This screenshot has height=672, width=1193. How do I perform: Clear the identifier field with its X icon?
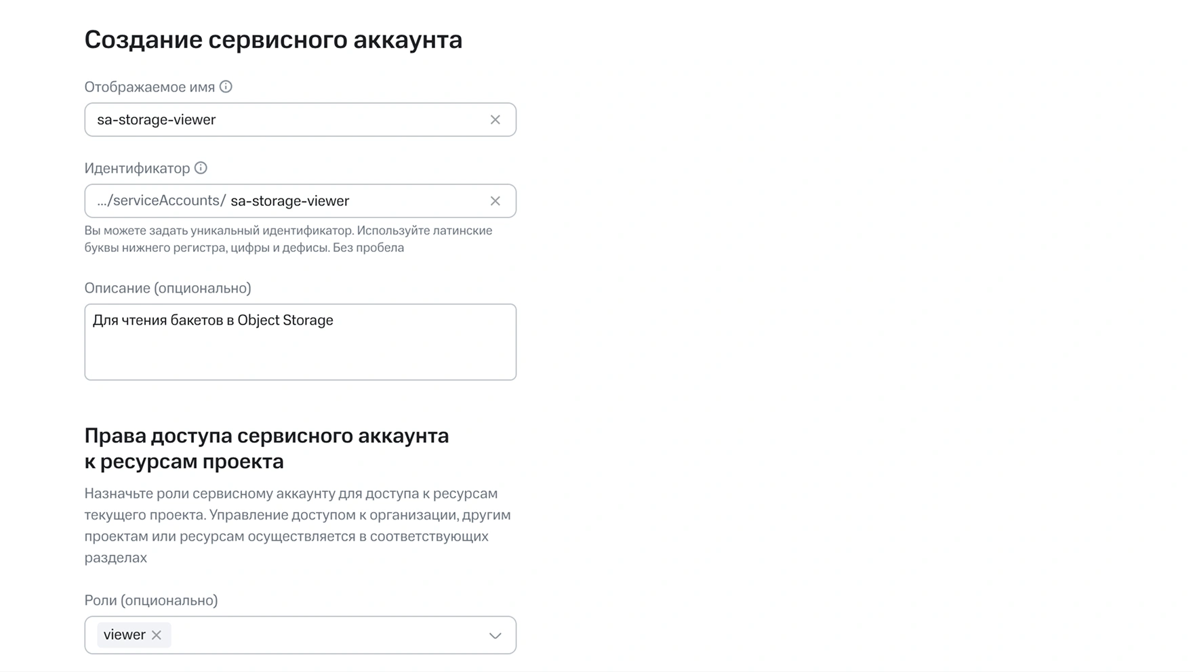click(x=495, y=201)
